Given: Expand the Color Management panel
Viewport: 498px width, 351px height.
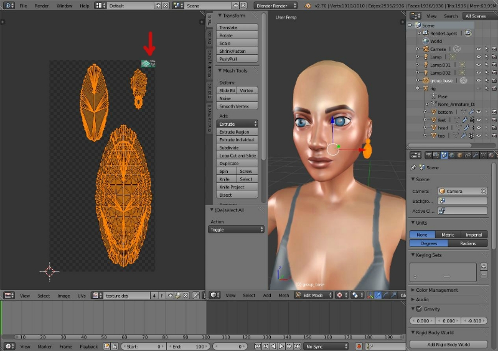Looking at the screenshot, I should [x=436, y=290].
